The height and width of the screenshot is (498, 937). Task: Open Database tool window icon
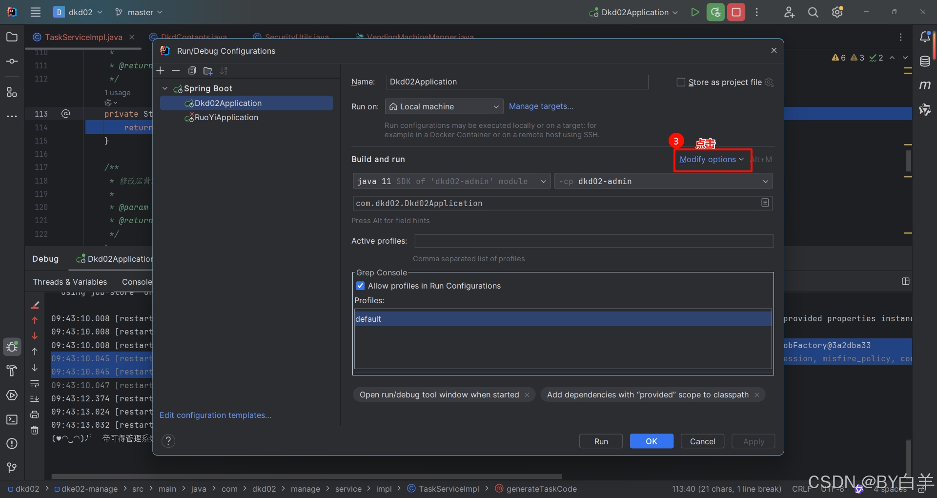point(925,61)
